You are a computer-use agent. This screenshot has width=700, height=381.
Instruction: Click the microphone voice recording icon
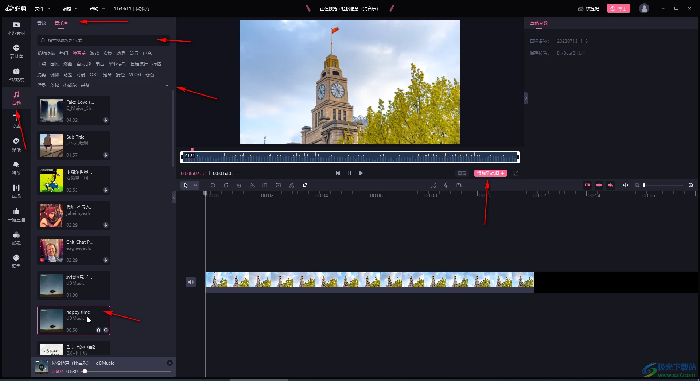pos(446,185)
